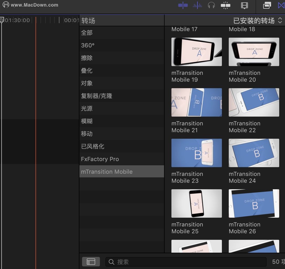Select mTransition Mobile 25 thumbnail
Viewport: 285px width, 269px height.
click(x=196, y=203)
